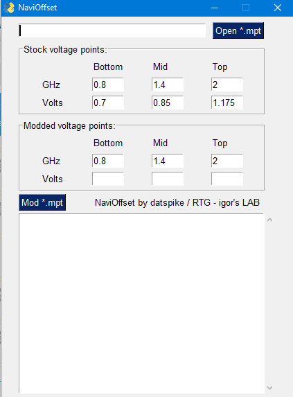Click the NaviOffset app icon in title bar
This screenshot has height=397, width=293.
[9, 8]
